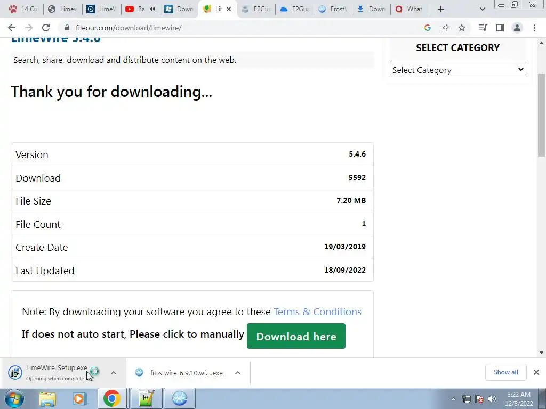
Task: Switch to the first E2Gu tab
Action: point(256,9)
